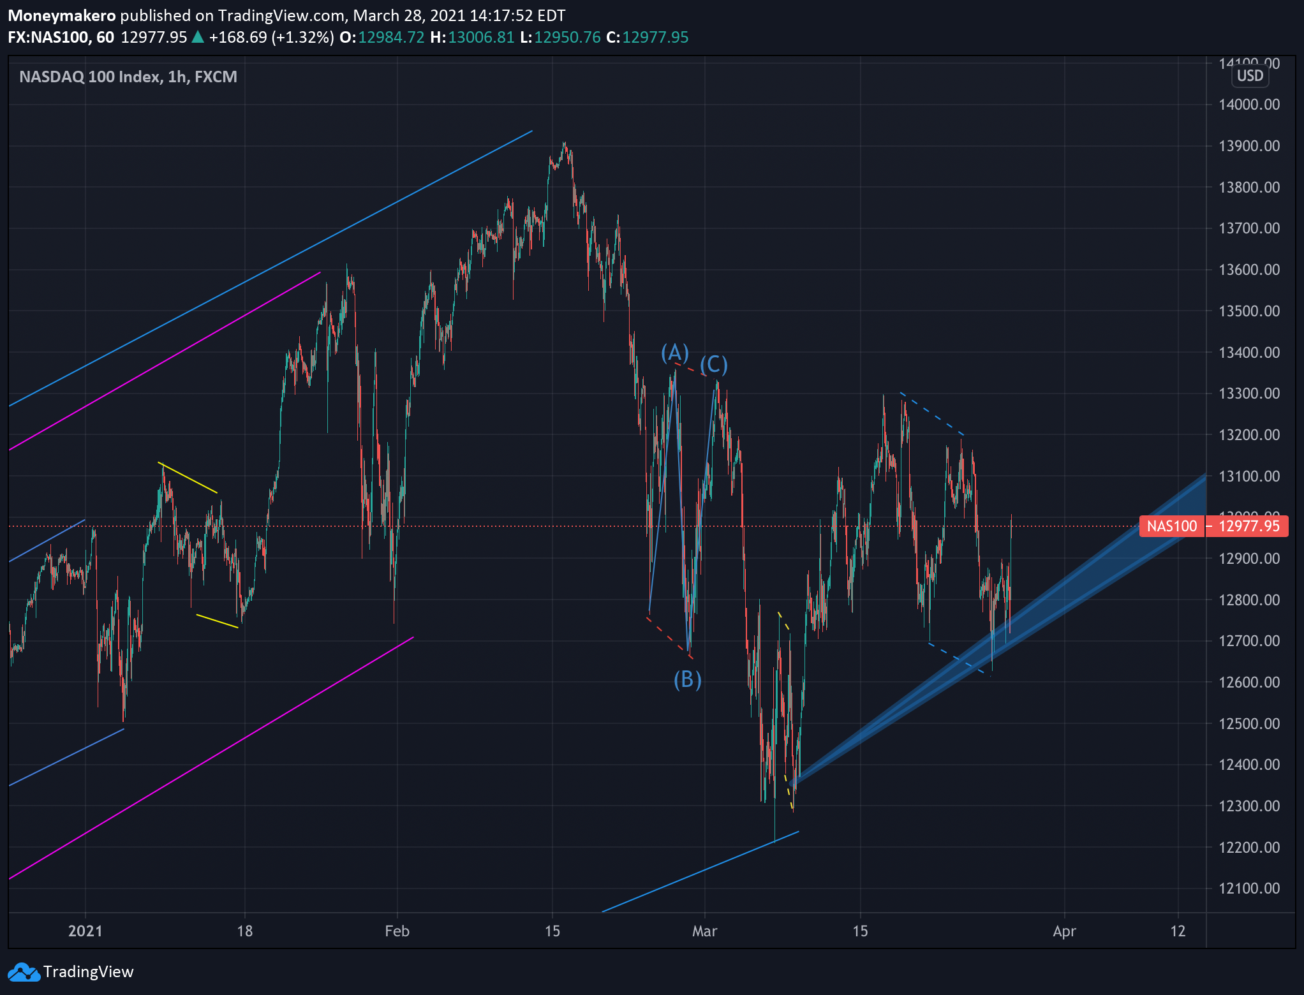Image resolution: width=1304 pixels, height=995 pixels.
Task: Click the 13300.00 price axis label
Action: [x=1249, y=394]
